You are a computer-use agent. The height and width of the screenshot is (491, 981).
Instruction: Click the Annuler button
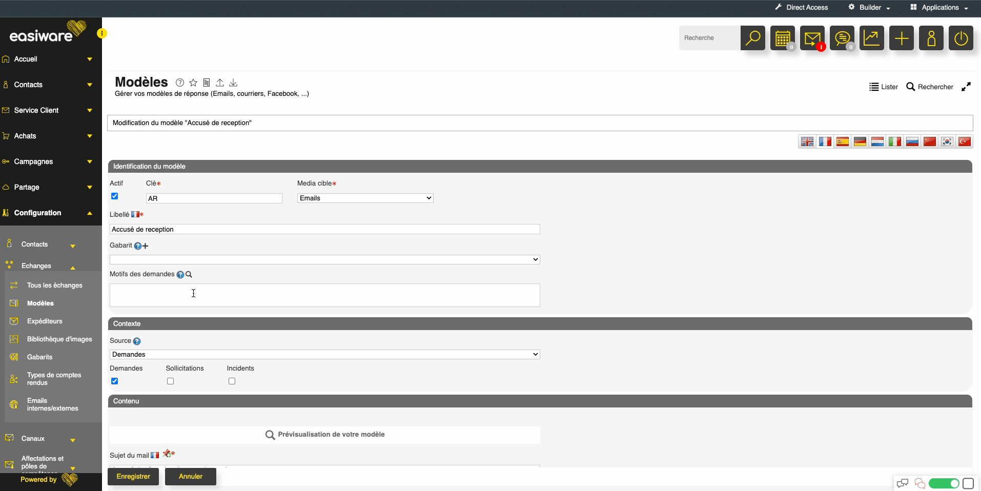pos(191,477)
